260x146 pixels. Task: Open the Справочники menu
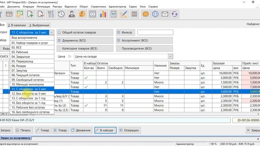pyautogui.click(x=98, y=6)
